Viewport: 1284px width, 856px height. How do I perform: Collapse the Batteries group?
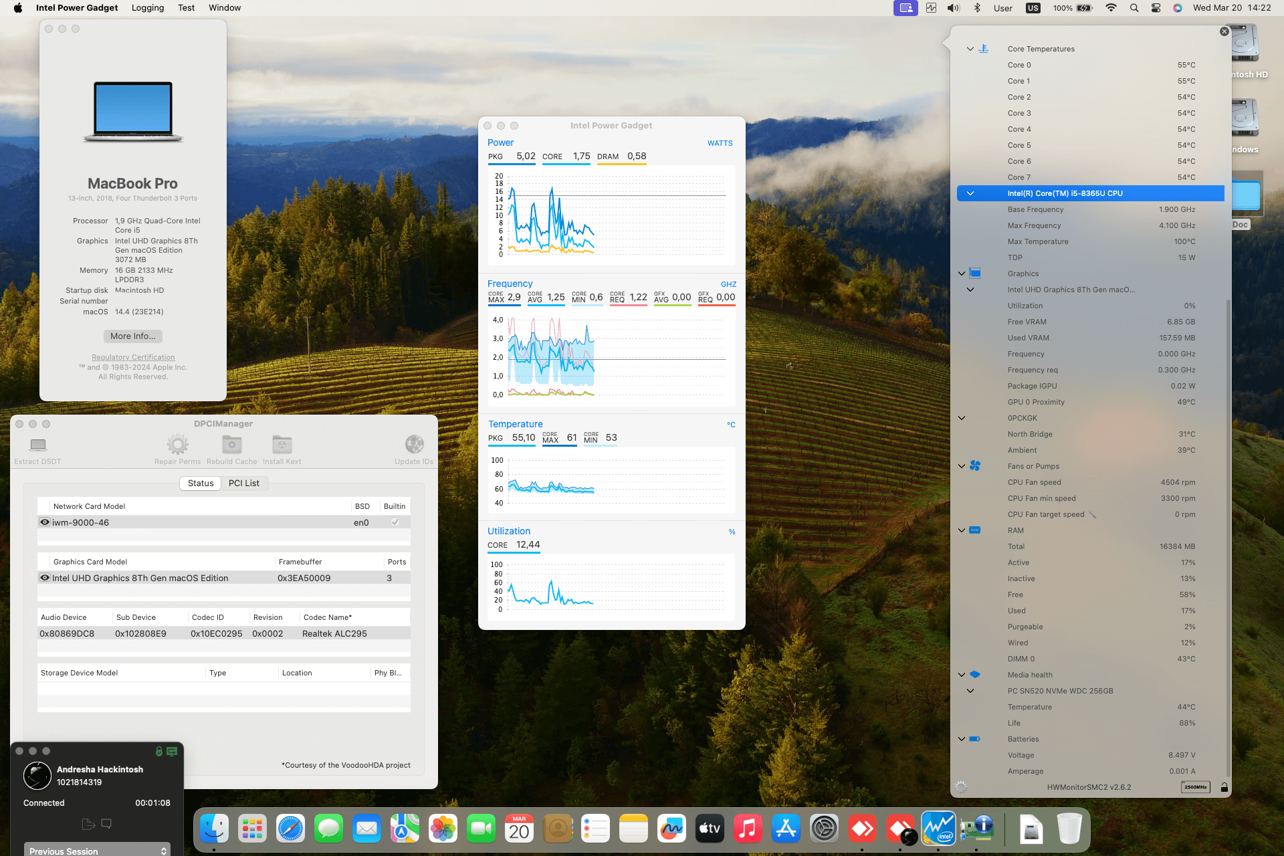click(962, 739)
